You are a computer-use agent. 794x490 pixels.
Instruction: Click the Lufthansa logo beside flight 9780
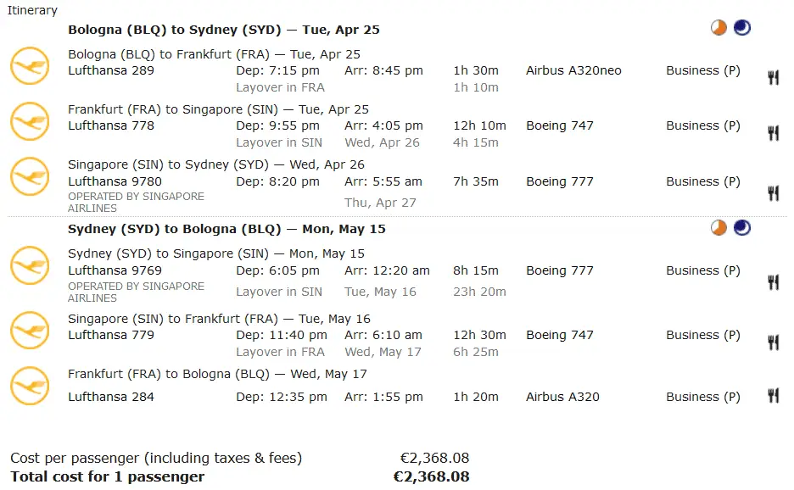click(x=30, y=176)
